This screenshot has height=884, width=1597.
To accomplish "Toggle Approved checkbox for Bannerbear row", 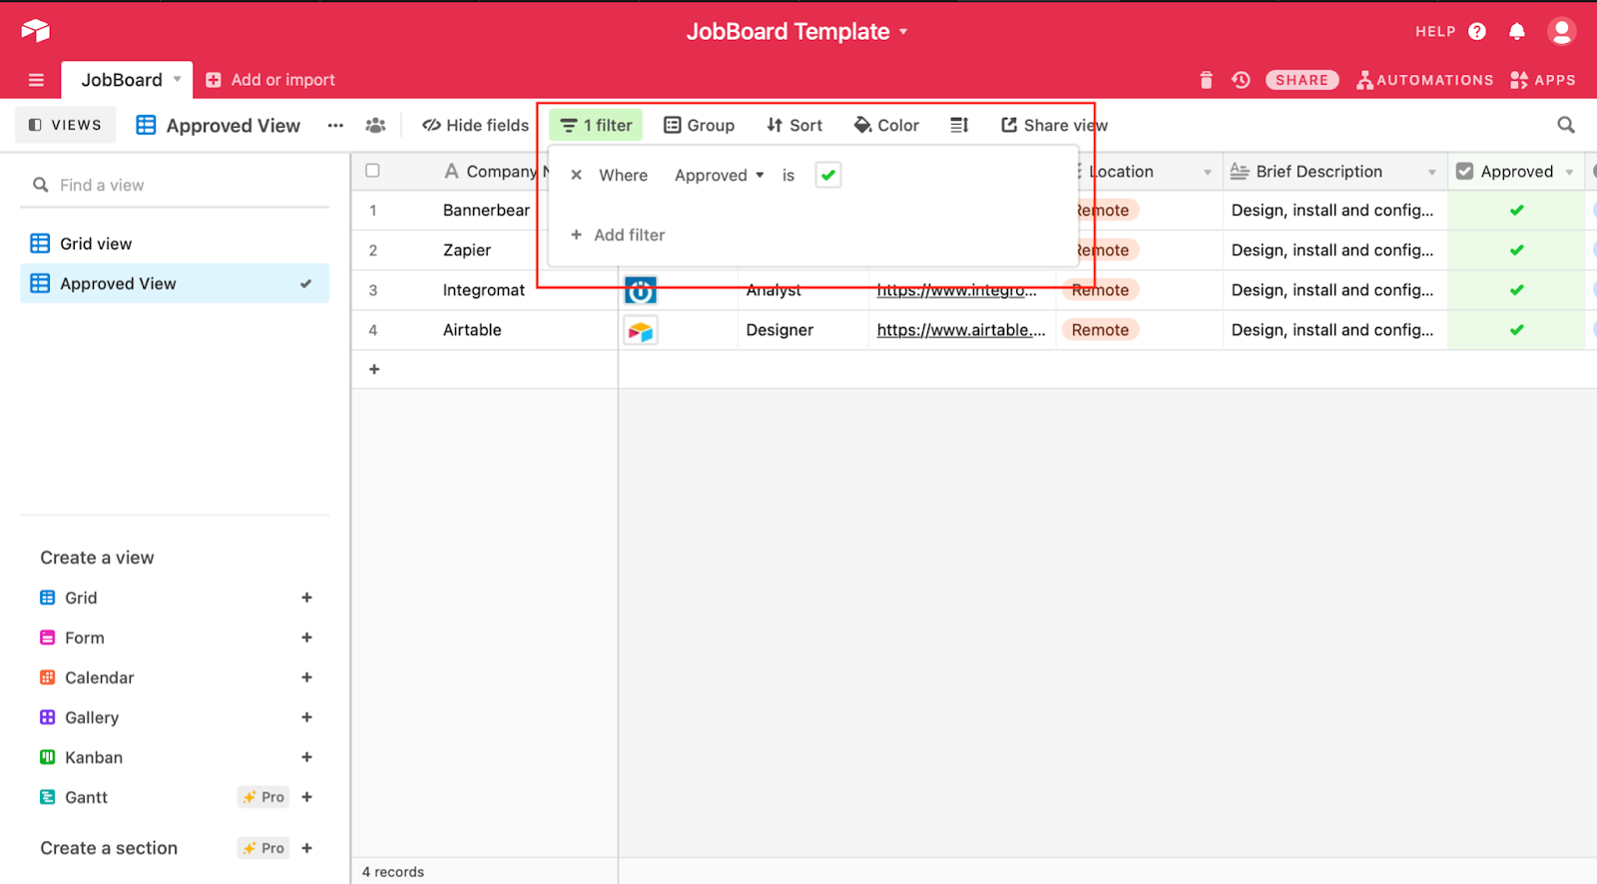I will (x=1516, y=210).
